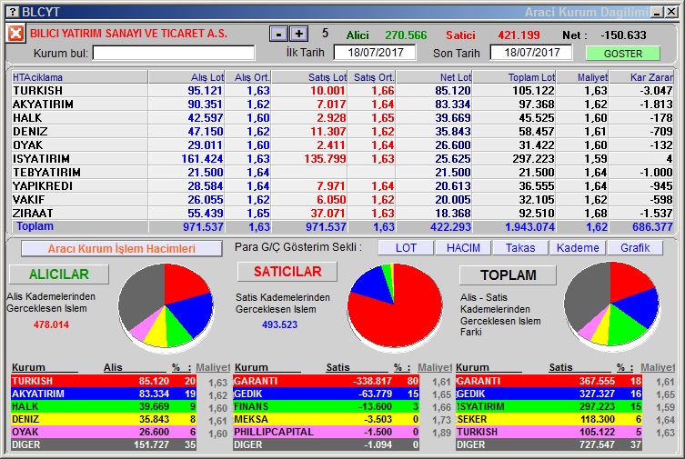Click the Toplam summary row label

(35, 226)
